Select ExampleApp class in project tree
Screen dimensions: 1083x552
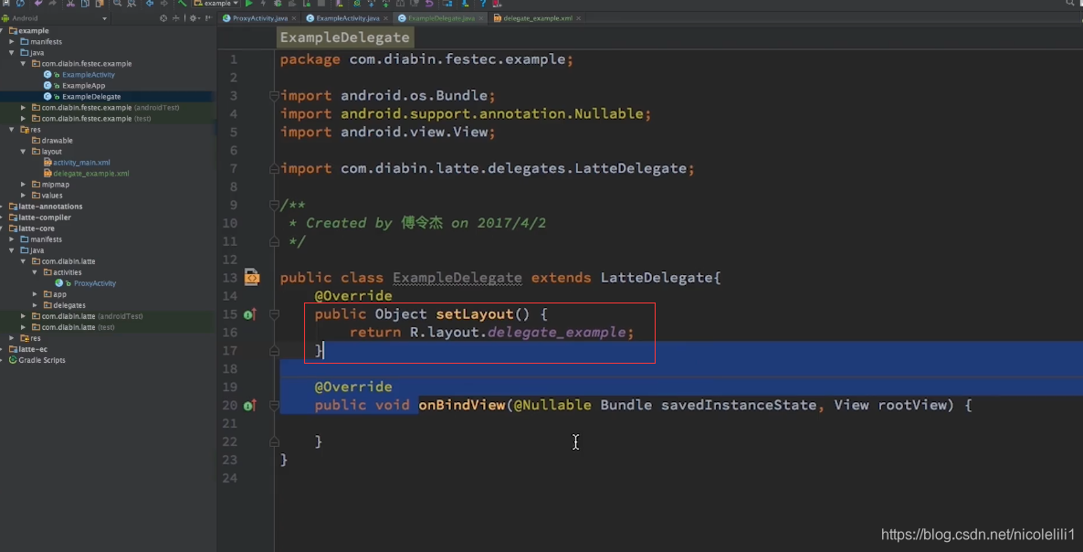click(x=84, y=86)
